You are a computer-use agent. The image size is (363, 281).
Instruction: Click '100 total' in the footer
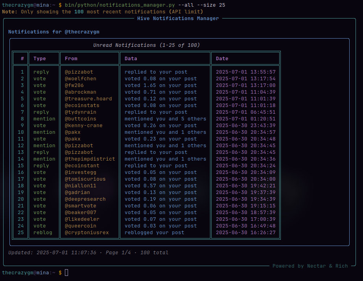[154, 253]
